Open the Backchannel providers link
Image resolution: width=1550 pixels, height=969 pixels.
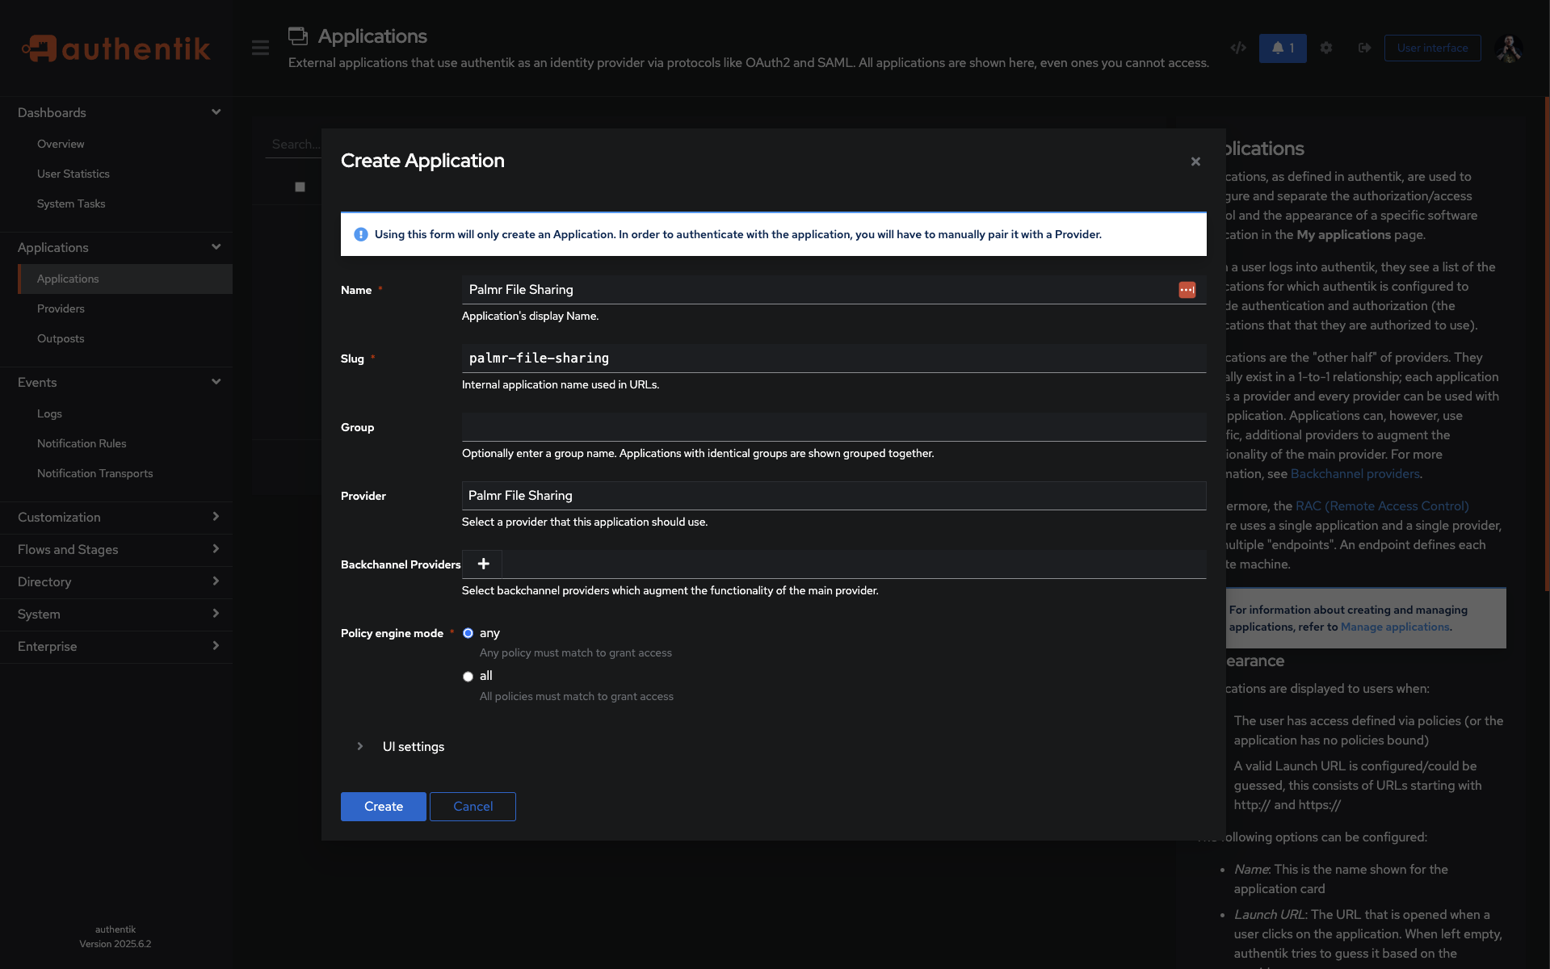(x=1355, y=474)
